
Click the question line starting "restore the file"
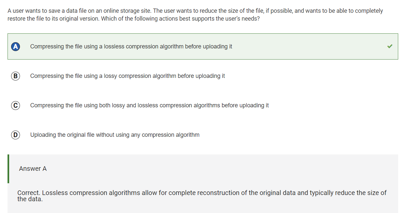tap(134, 19)
